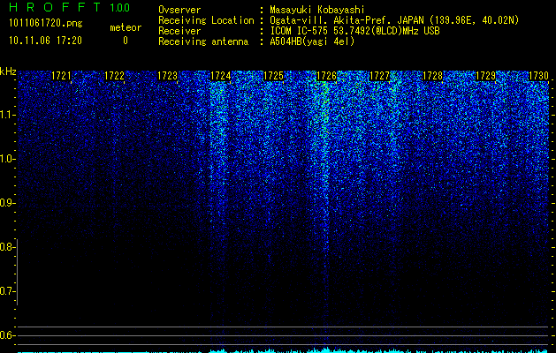This screenshot has width=556, height=353.
Task: Click the HROFFT title text
Action: [55, 7]
